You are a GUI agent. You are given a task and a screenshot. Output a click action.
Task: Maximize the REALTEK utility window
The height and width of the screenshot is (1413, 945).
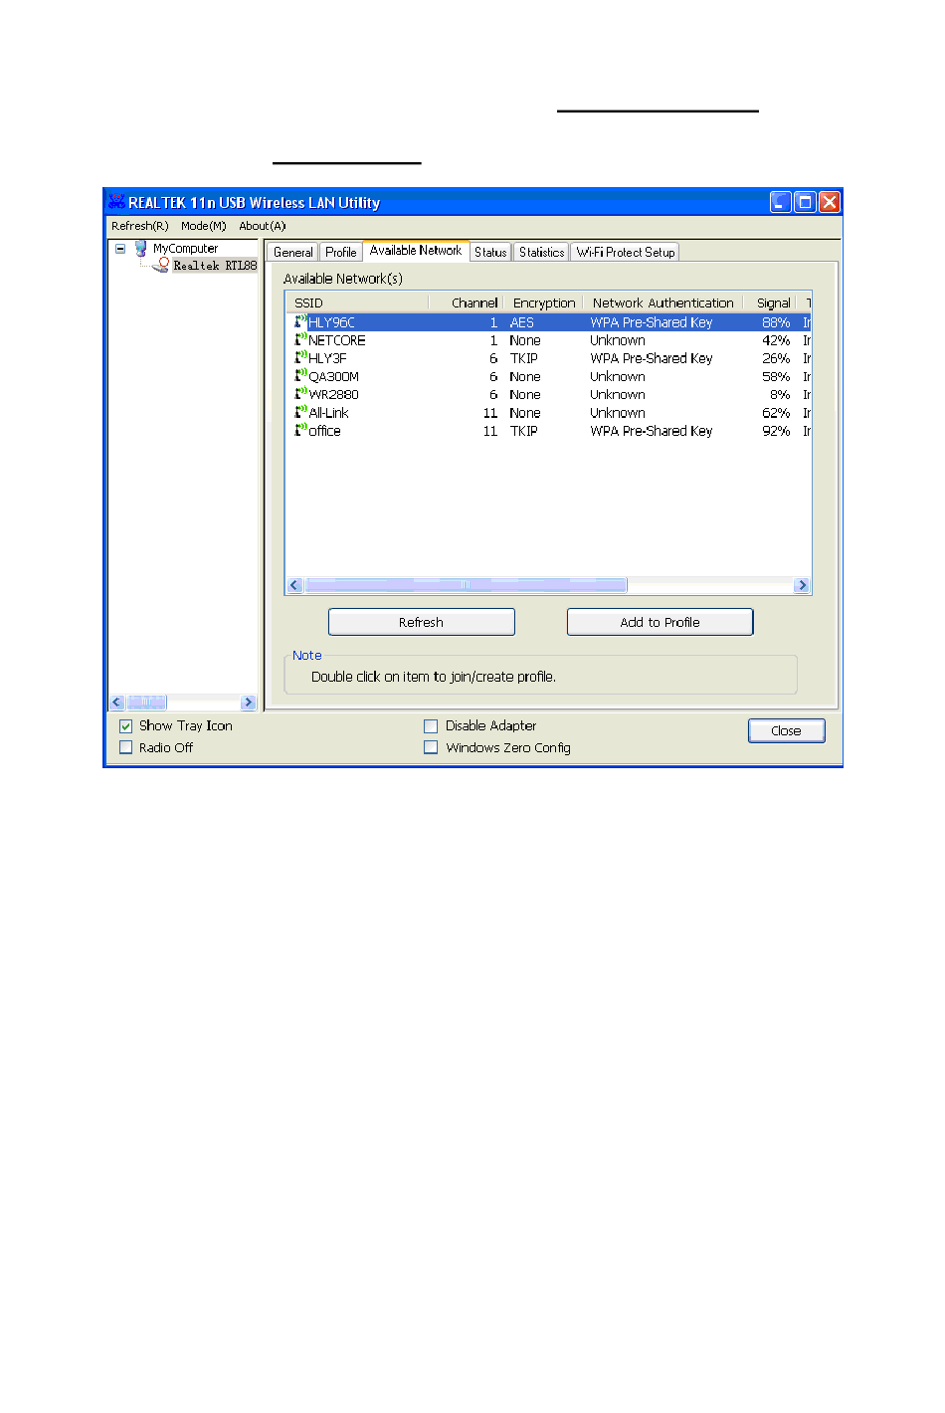pyautogui.click(x=805, y=202)
